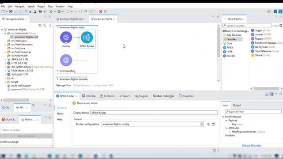This screenshot has height=159, width=283.
Task: Select the Core category in palette
Action: pos(227,43)
